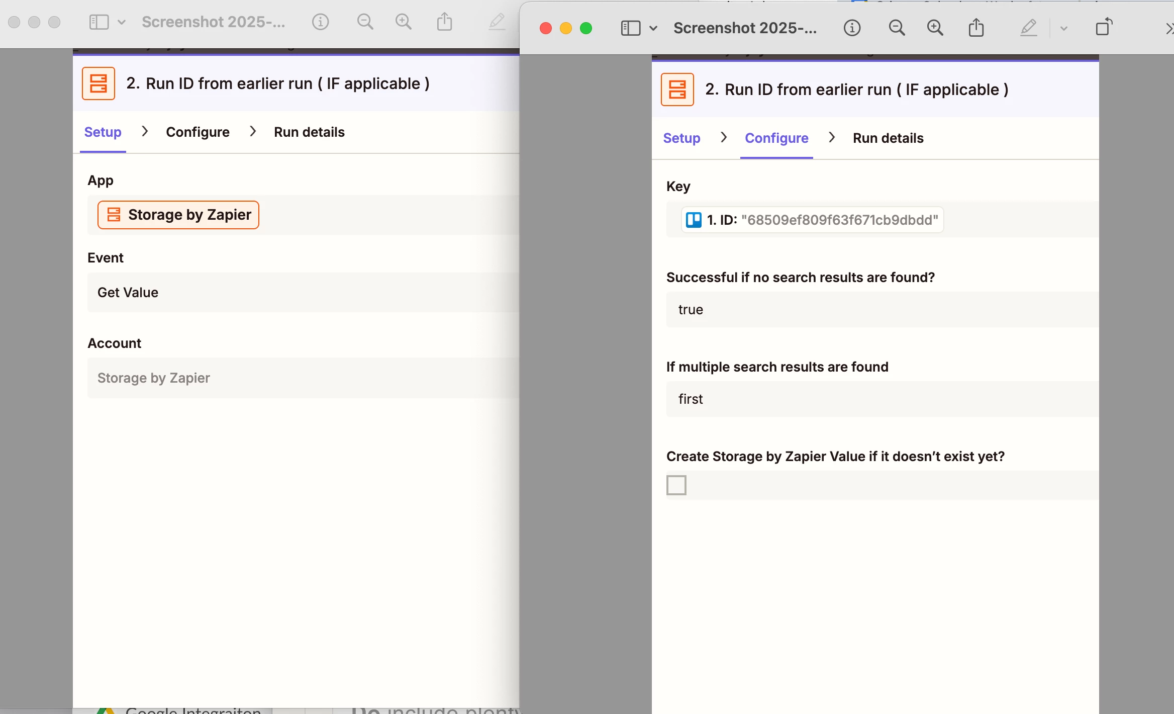The image size is (1174, 714).
Task: Click the sidebar toggle icon in front Preview window
Action: pos(630,28)
